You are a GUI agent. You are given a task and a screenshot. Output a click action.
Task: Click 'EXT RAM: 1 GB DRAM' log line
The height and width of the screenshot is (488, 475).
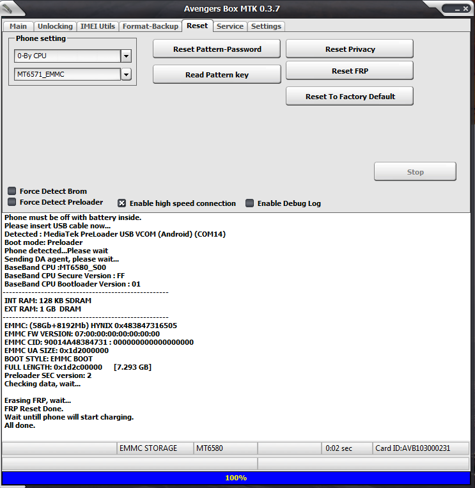coord(43,309)
